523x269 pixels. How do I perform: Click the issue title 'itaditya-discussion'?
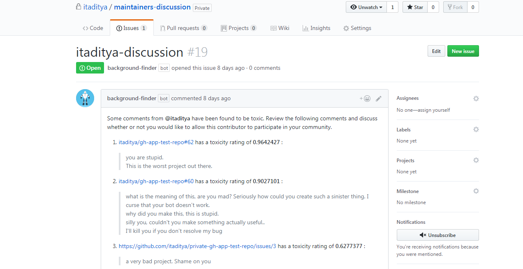click(130, 53)
